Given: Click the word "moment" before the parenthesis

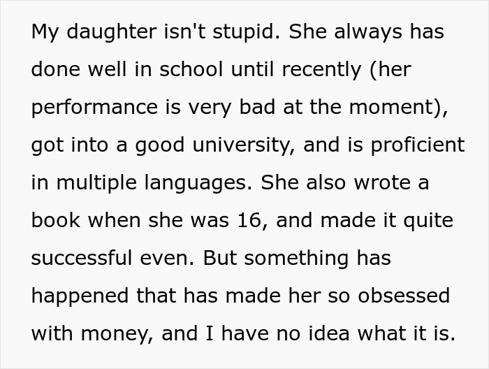Looking at the screenshot, I should [x=395, y=108].
